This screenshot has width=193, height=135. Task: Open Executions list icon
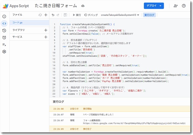coord(4,45)
